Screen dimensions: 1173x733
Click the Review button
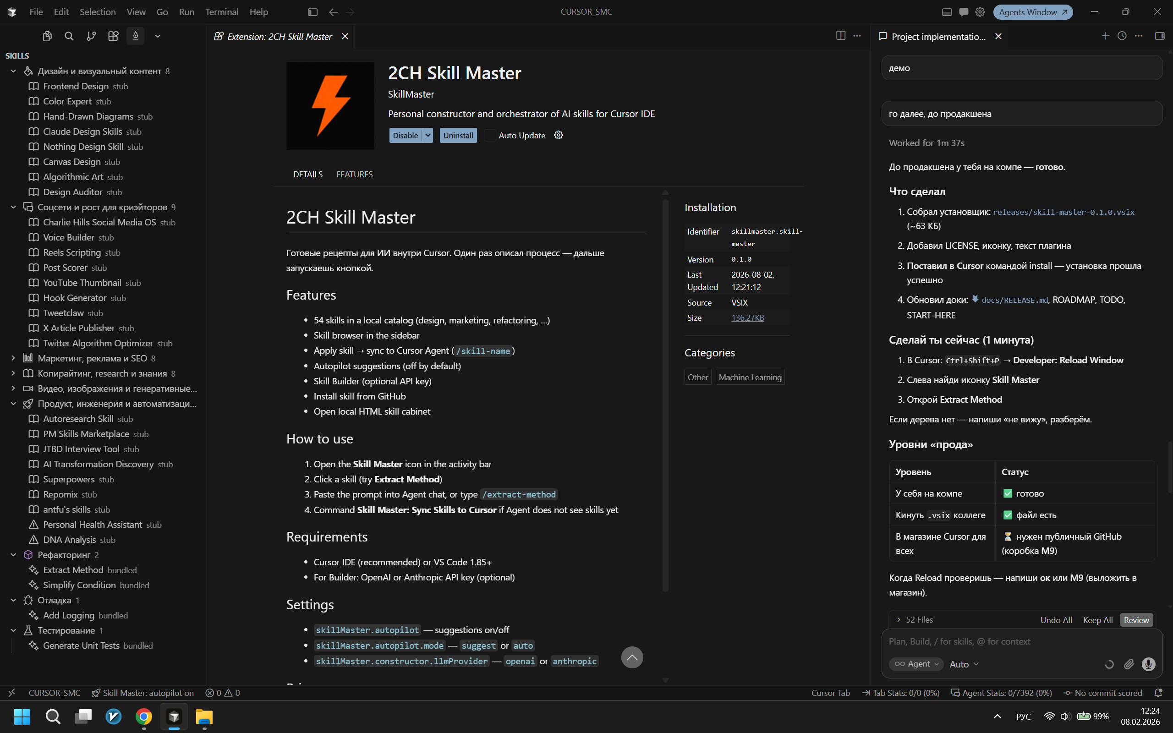coord(1136,620)
